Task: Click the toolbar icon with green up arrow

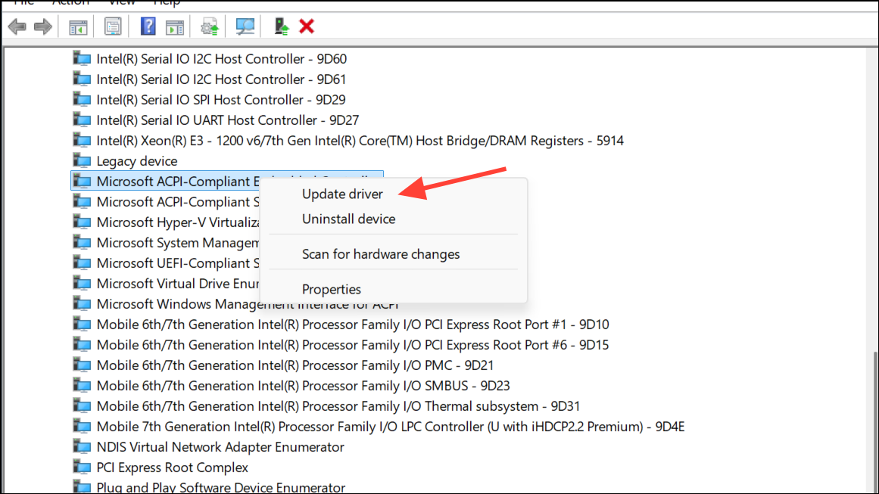Action: click(281, 26)
